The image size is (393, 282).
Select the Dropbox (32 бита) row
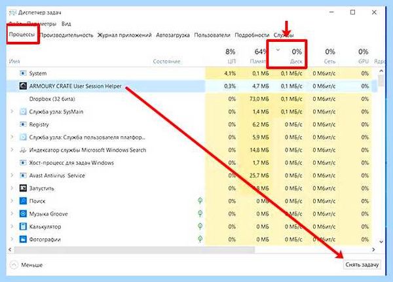189,99
